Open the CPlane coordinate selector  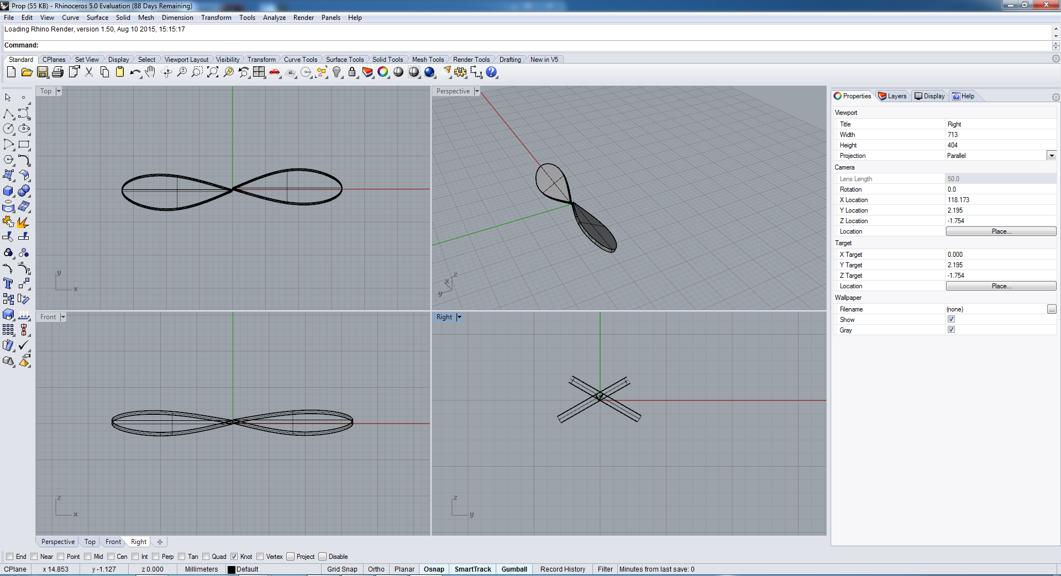pos(15,569)
